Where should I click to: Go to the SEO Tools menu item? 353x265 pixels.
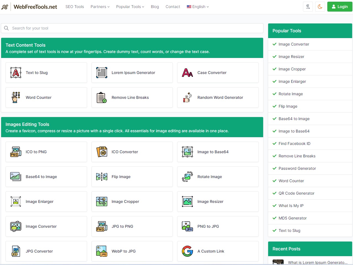click(x=75, y=7)
